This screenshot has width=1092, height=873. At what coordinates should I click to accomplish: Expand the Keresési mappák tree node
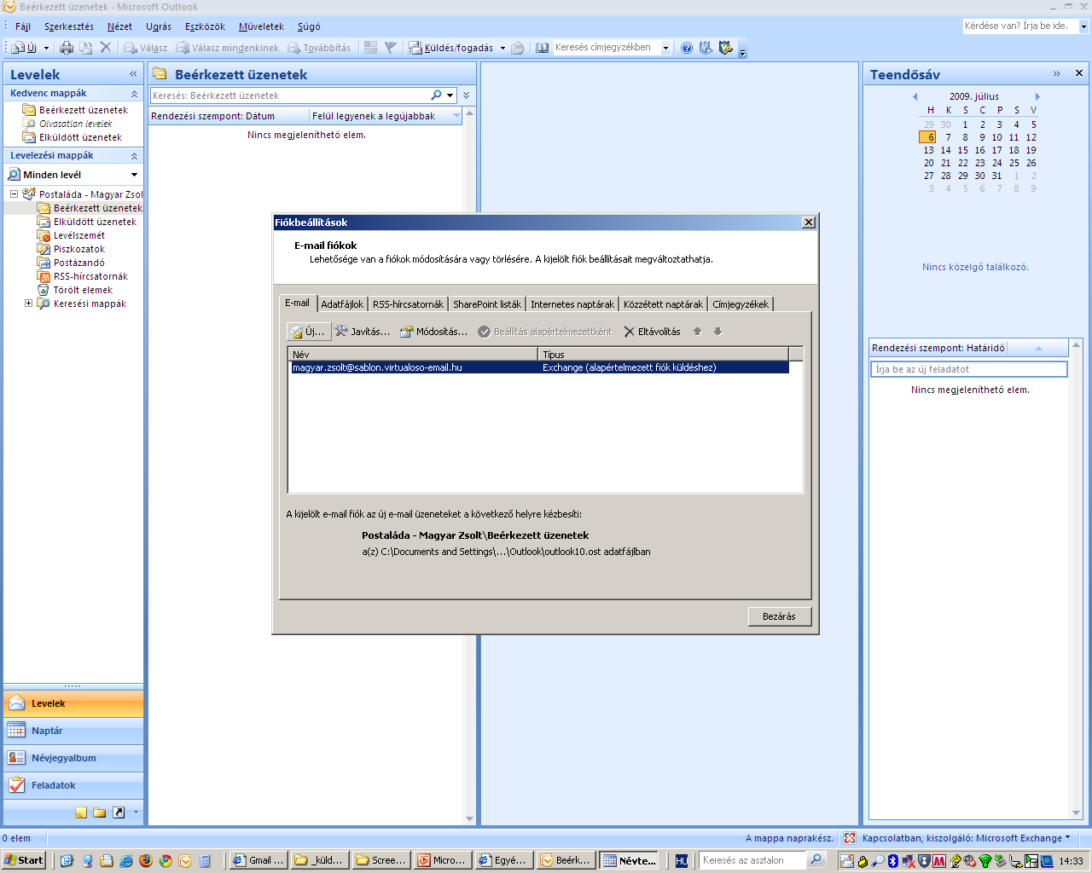pyautogui.click(x=28, y=304)
